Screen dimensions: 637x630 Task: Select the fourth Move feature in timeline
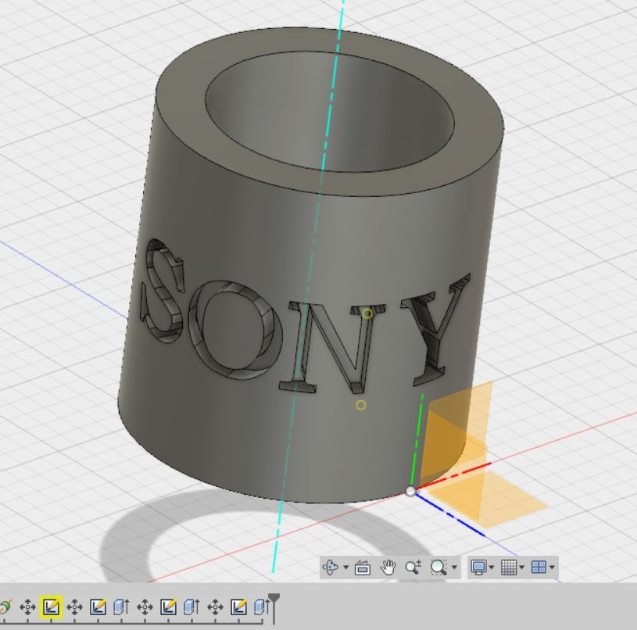point(215,607)
